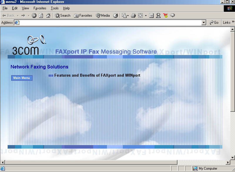Click the Network Faxing Solutions heading
This screenshot has width=235, height=172.
point(39,67)
